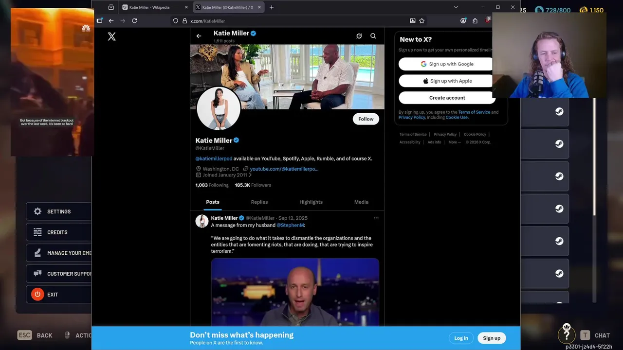The width and height of the screenshot is (623, 350).
Task: Click the site padlock icon
Action: [x=184, y=21]
